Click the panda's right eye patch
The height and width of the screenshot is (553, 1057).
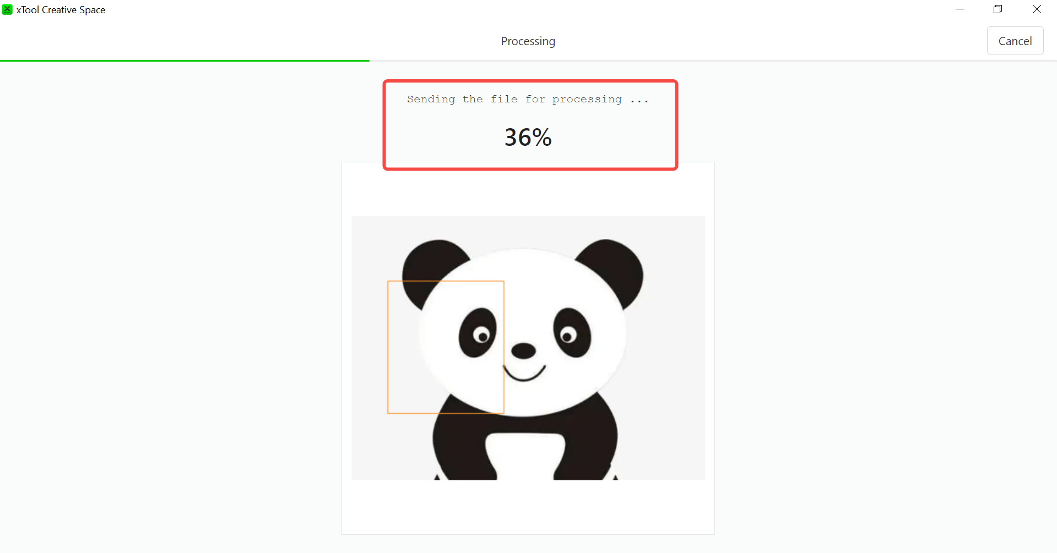572,332
